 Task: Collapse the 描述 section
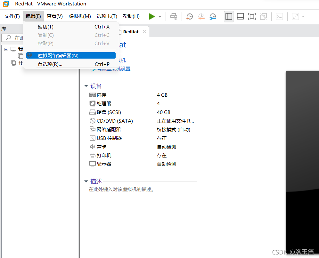86,181
